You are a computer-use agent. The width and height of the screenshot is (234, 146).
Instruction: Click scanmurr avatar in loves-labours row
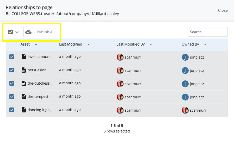[x=120, y=57]
